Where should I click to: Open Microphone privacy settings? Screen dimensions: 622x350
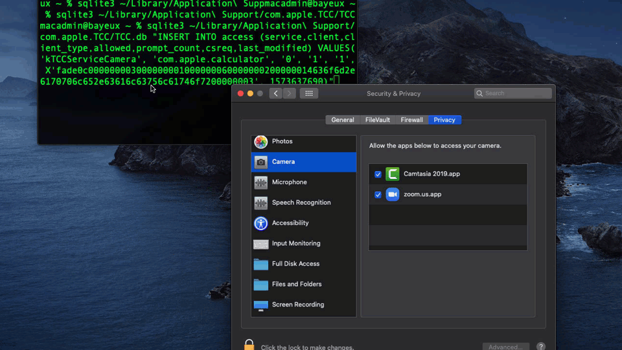tap(289, 182)
